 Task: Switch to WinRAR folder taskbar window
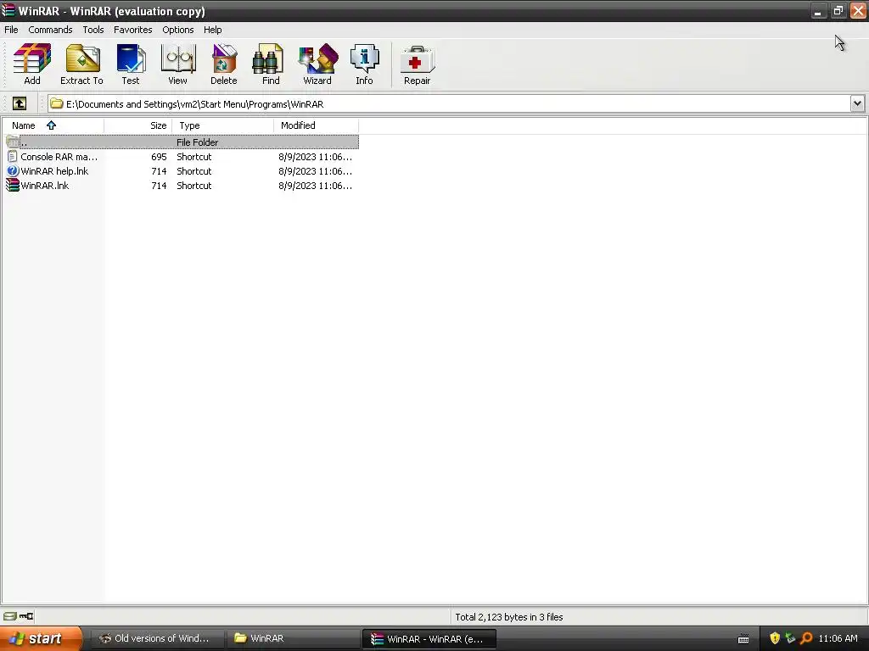tap(294, 638)
